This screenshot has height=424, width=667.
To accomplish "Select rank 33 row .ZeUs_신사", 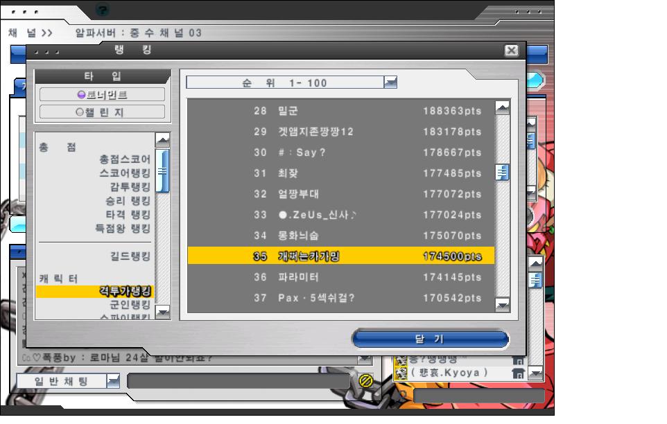I will coord(340,215).
